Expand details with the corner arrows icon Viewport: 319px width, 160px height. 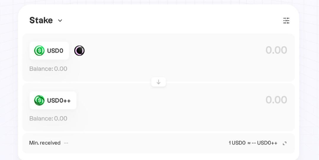(x=285, y=143)
